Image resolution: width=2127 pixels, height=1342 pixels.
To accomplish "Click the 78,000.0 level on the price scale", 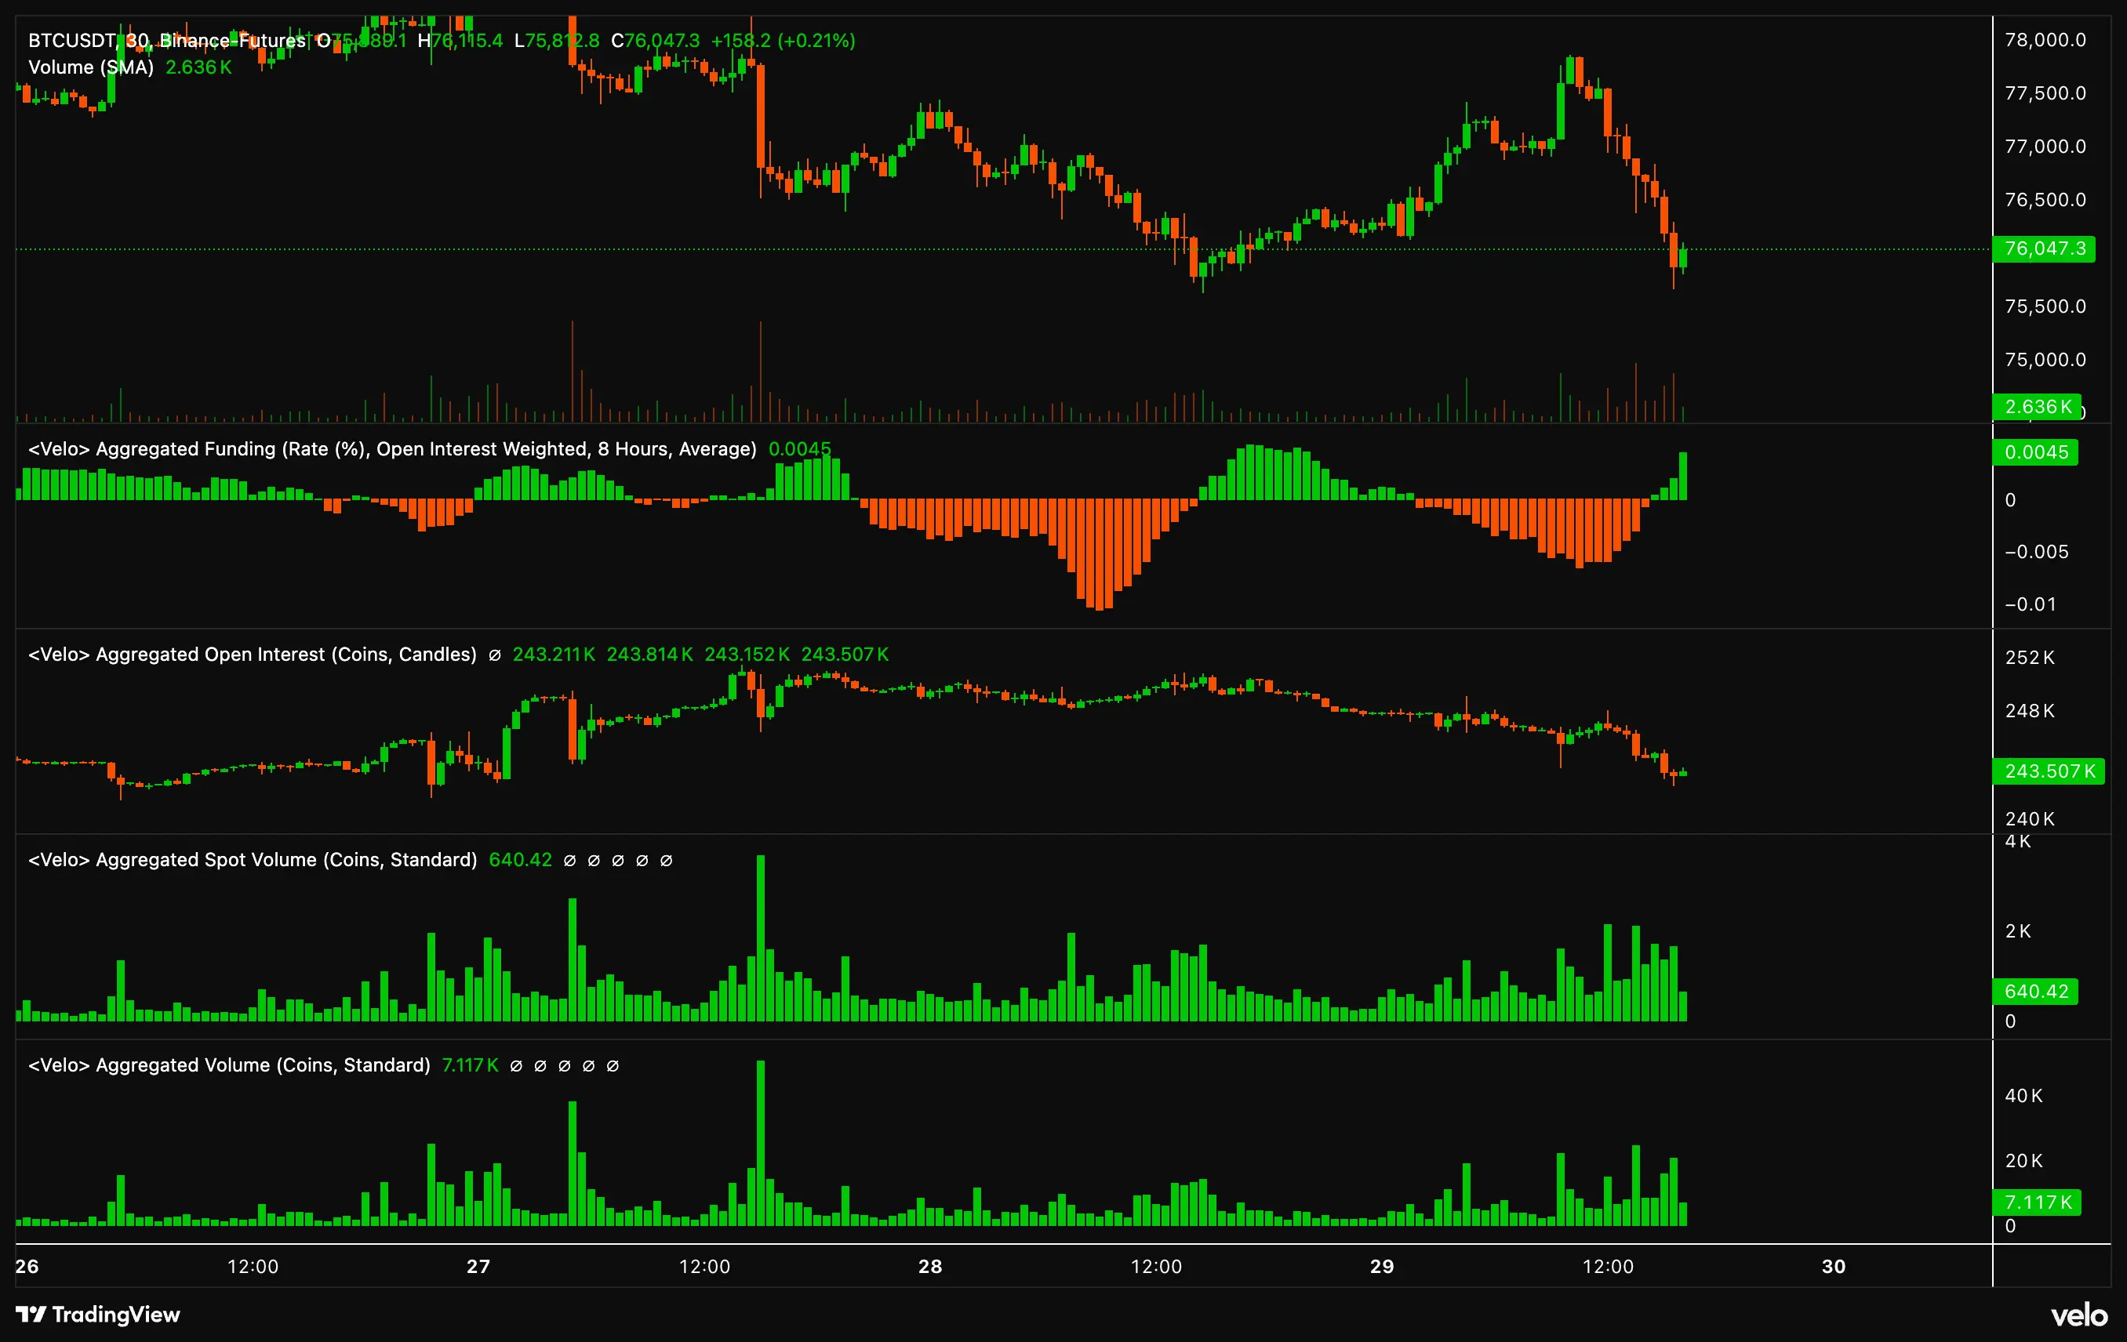I will tap(2045, 40).
